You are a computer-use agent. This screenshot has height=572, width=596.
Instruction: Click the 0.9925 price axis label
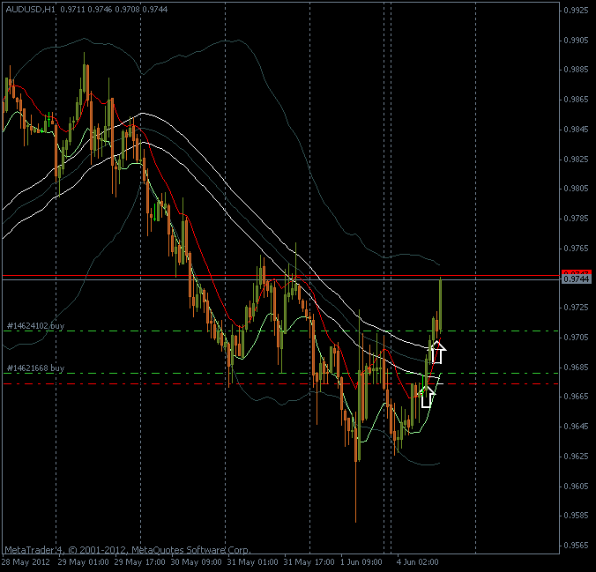pyautogui.click(x=577, y=11)
